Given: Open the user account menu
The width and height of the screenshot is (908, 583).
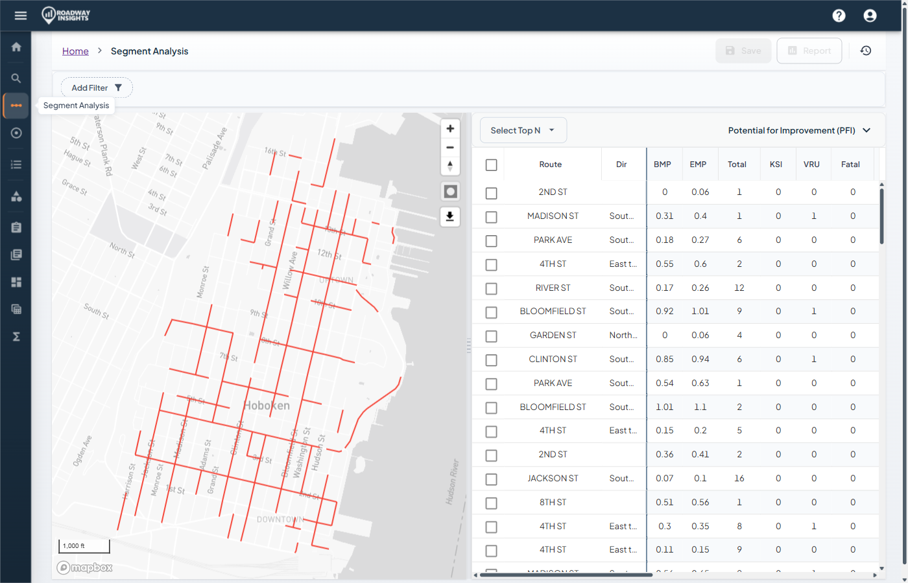Looking at the screenshot, I should pyautogui.click(x=870, y=15).
